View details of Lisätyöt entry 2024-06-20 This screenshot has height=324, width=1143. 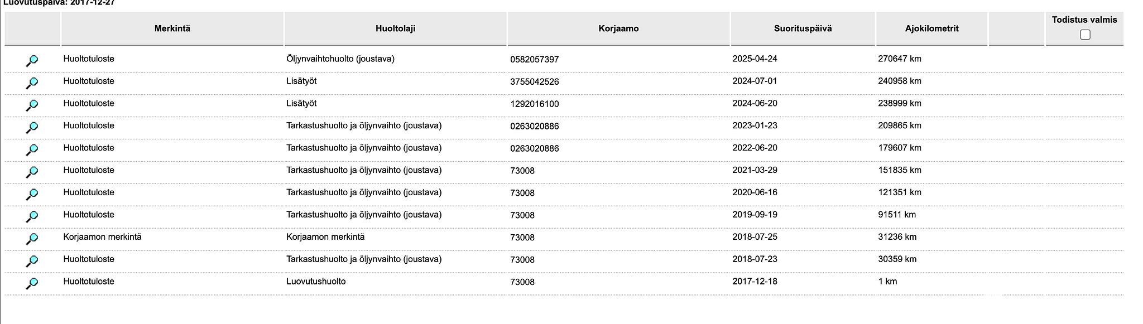pos(32,105)
